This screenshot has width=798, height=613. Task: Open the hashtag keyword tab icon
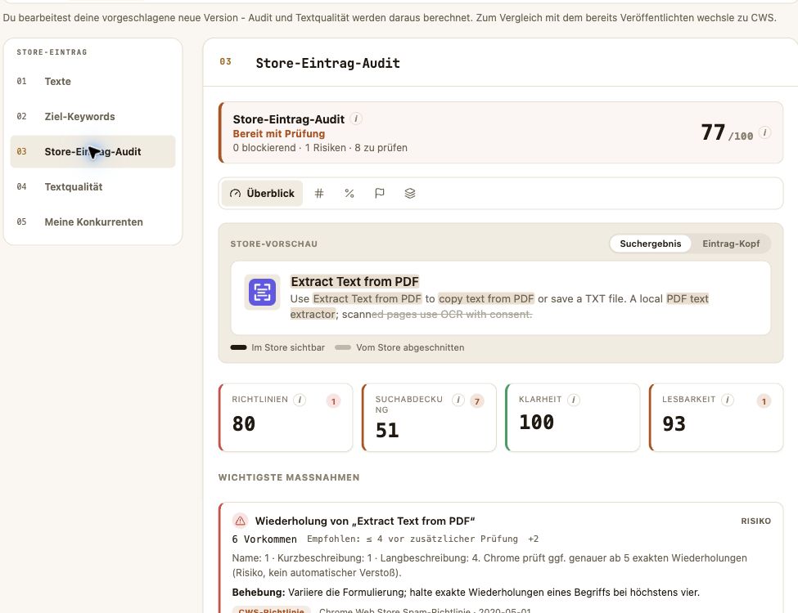coord(319,193)
